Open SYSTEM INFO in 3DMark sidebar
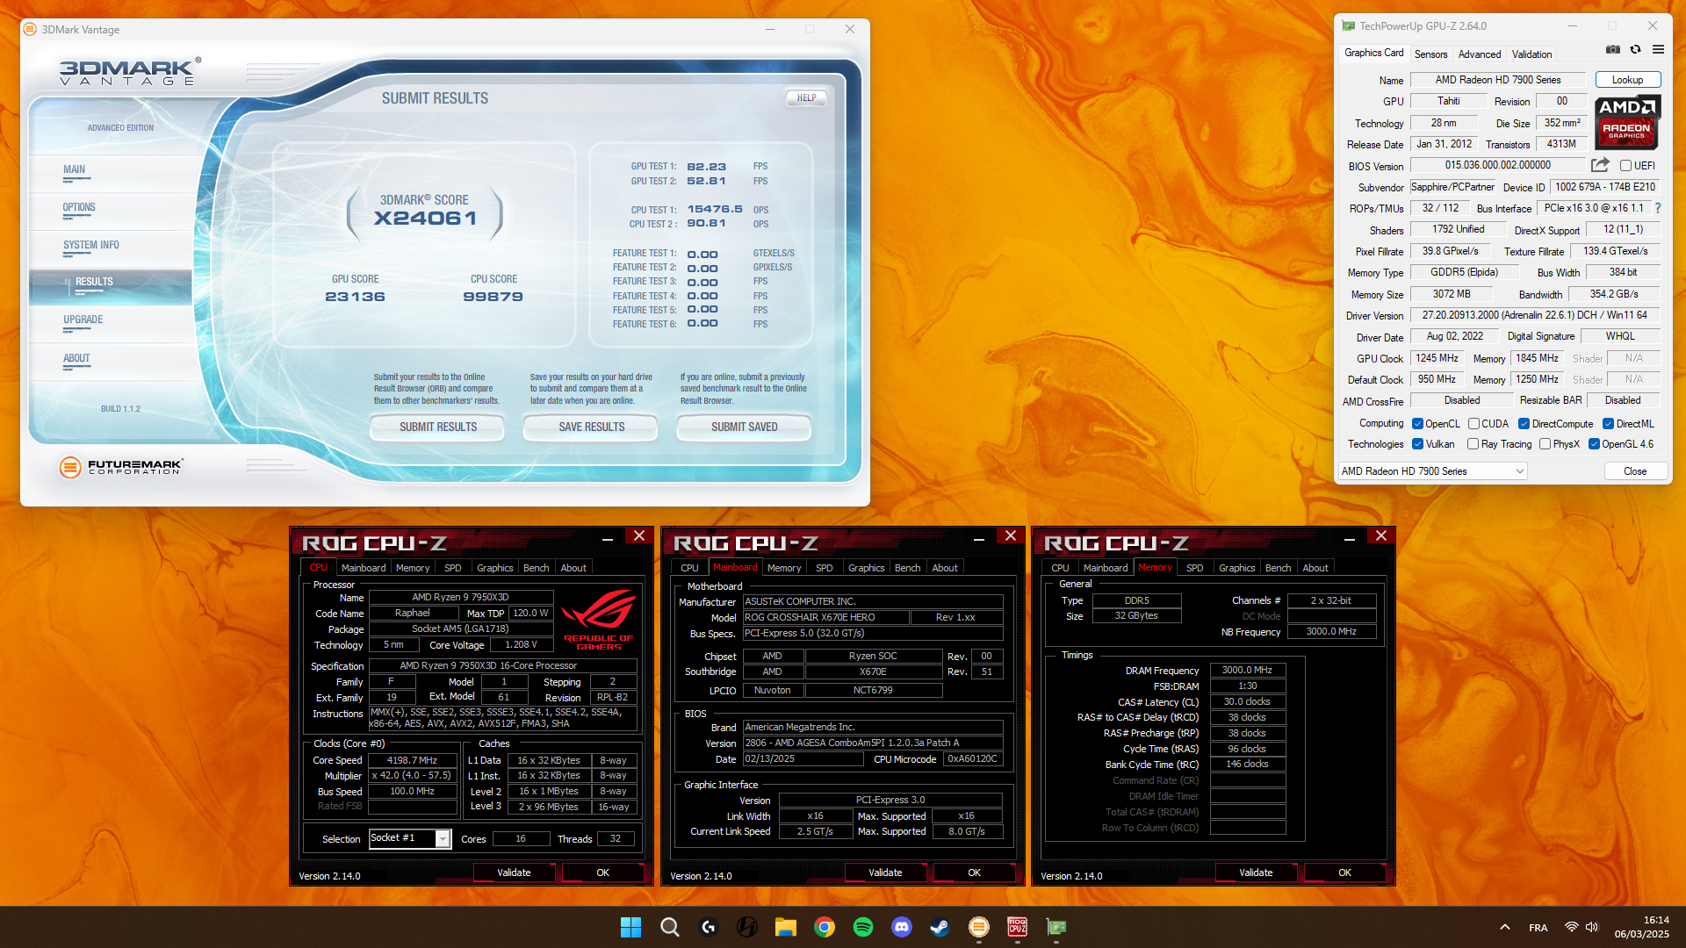 (91, 245)
